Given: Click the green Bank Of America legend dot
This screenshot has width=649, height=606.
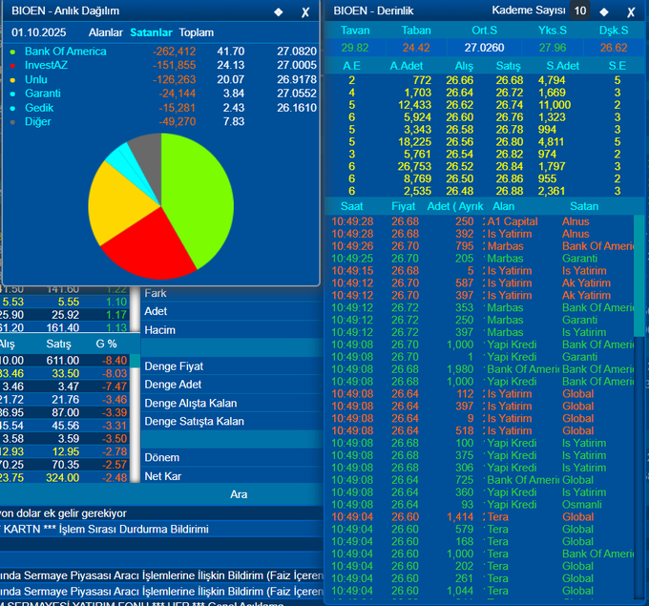Looking at the screenshot, I should [12, 52].
